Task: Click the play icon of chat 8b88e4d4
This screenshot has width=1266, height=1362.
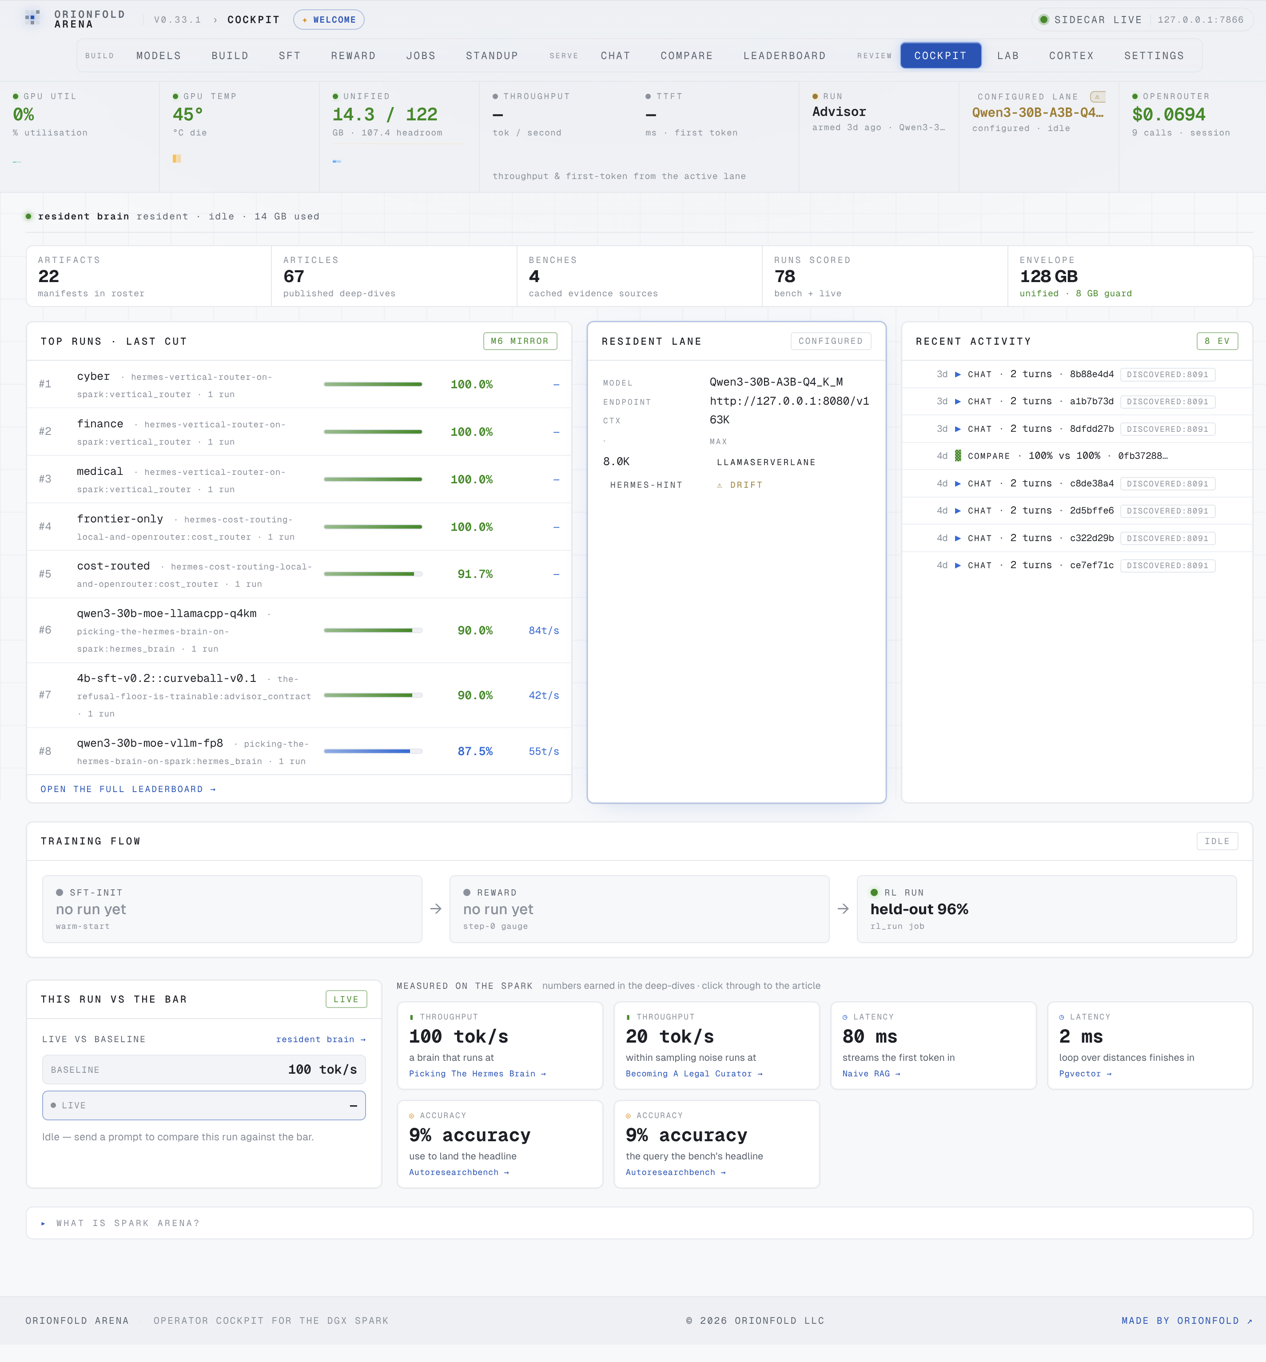Action: [x=958, y=374]
